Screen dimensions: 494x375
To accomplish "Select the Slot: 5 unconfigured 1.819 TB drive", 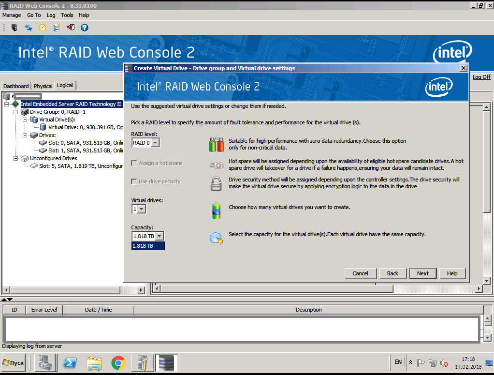I will [81, 166].
